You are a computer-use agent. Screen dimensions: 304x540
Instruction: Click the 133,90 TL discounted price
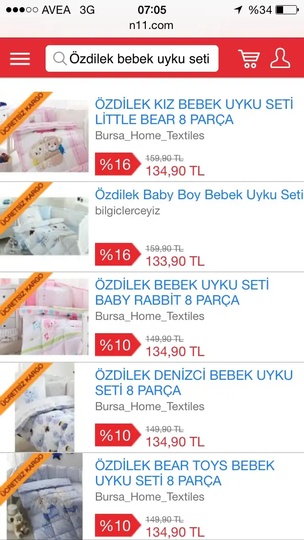175,261
